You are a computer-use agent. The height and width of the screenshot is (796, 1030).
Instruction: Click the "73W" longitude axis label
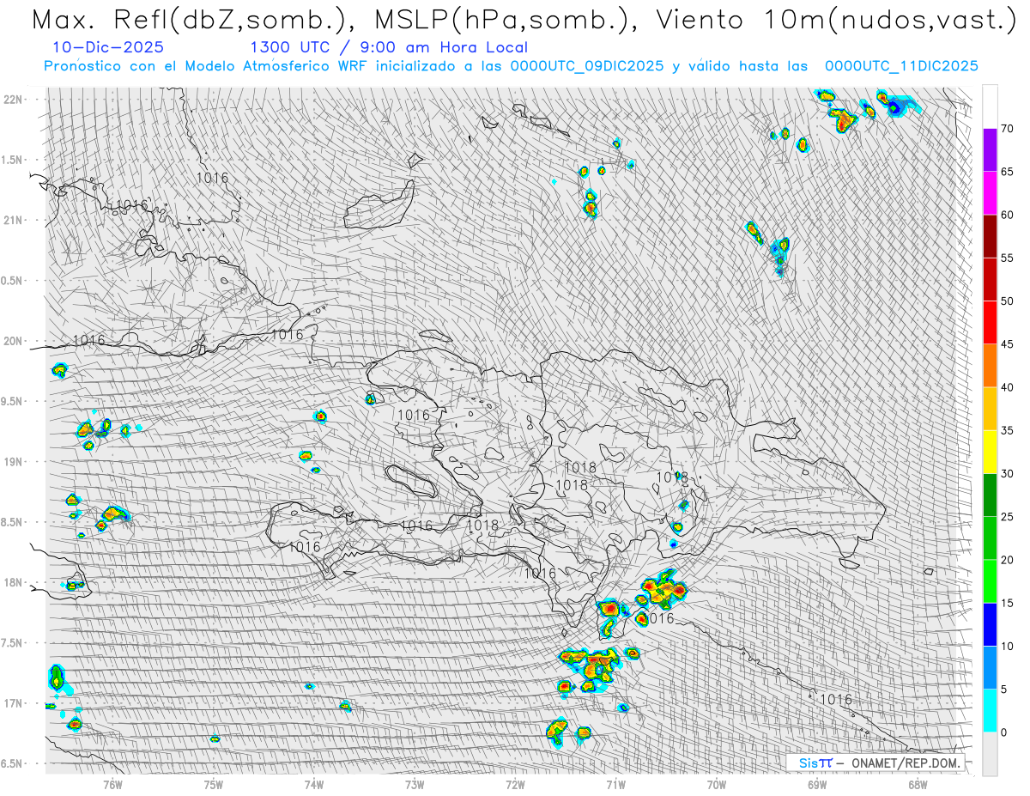pos(415,783)
